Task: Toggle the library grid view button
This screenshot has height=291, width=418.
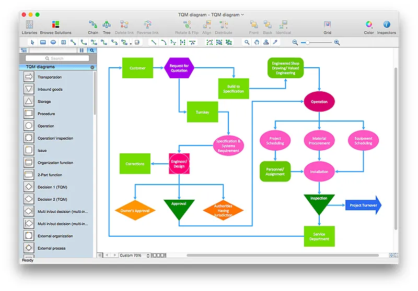Action: 82,50
